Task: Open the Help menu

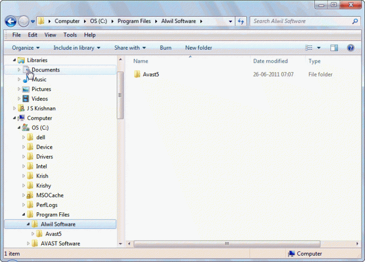Action: point(90,35)
